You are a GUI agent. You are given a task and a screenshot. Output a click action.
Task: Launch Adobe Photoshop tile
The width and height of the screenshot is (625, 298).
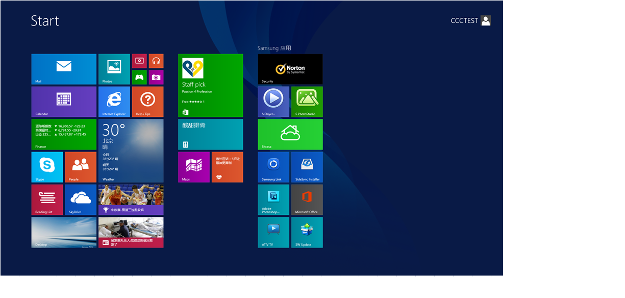pyautogui.click(x=273, y=200)
